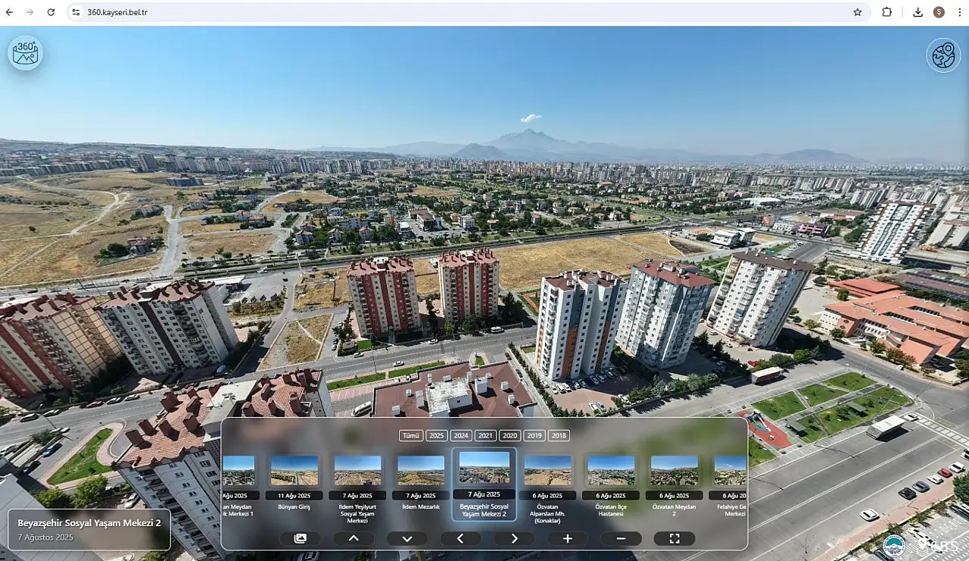Viewport: 969px width, 561px height.
Task: Zoom out using the minus icon
Action: pyautogui.click(x=621, y=538)
